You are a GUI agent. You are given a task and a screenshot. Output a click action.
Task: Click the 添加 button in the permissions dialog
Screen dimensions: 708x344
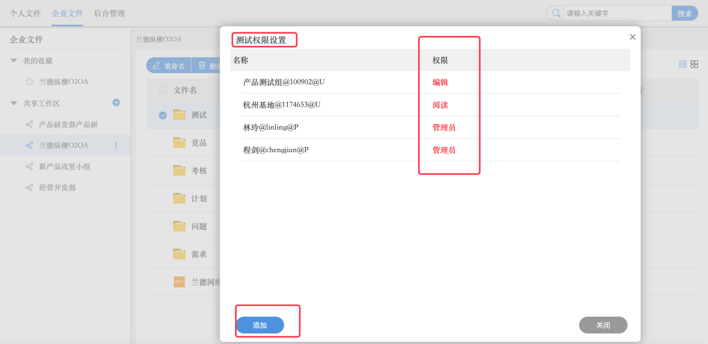coord(260,325)
